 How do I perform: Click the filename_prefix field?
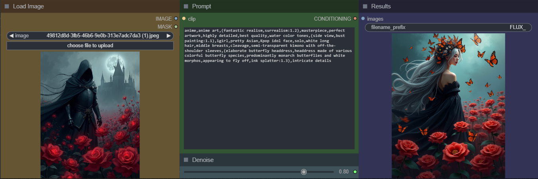tap(448, 27)
